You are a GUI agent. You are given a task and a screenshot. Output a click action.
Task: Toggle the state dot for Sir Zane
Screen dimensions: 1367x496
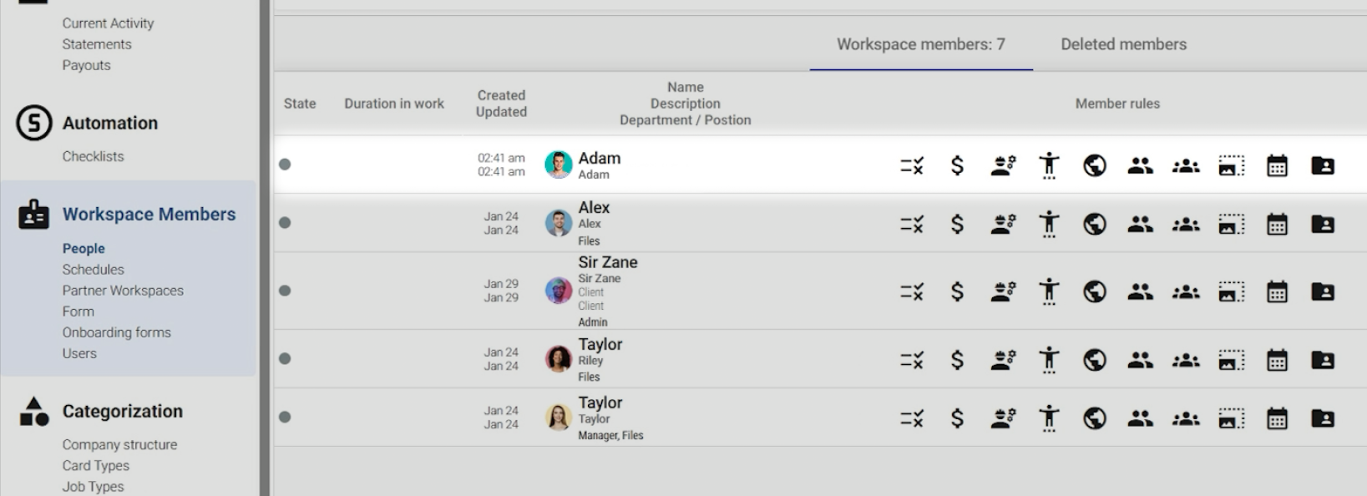[x=285, y=291]
